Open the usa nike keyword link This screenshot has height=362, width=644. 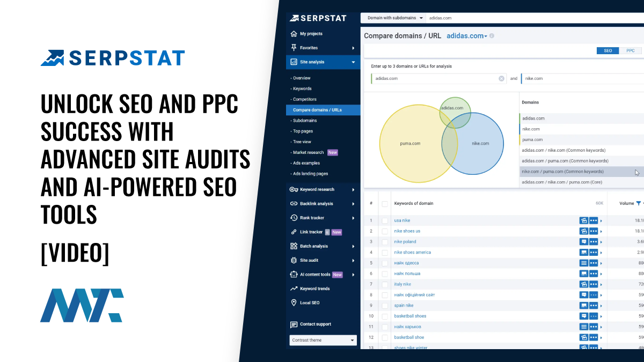[402, 220]
